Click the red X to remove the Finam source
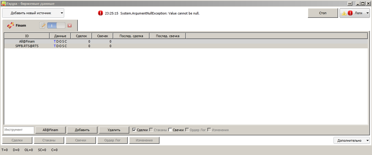Screen dimensions: 372x155 click(x=70, y=26)
